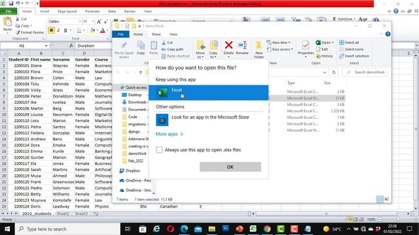
Task: Click the Excel zoom slider
Action: [398, 219]
